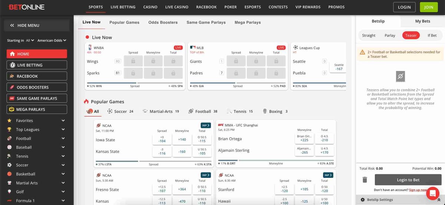Click the Favorites star icon in the sidebar
The height and width of the screenshot is (205, 445).
click(x=9, y=120)
